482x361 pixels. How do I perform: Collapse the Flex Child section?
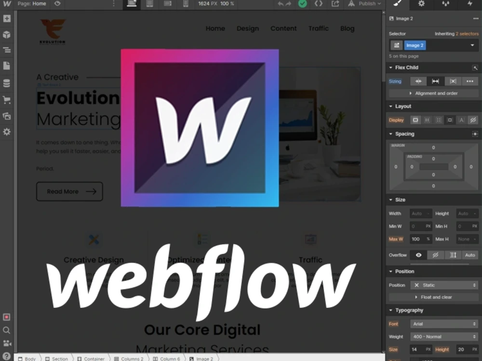click(x=391, y=67)
